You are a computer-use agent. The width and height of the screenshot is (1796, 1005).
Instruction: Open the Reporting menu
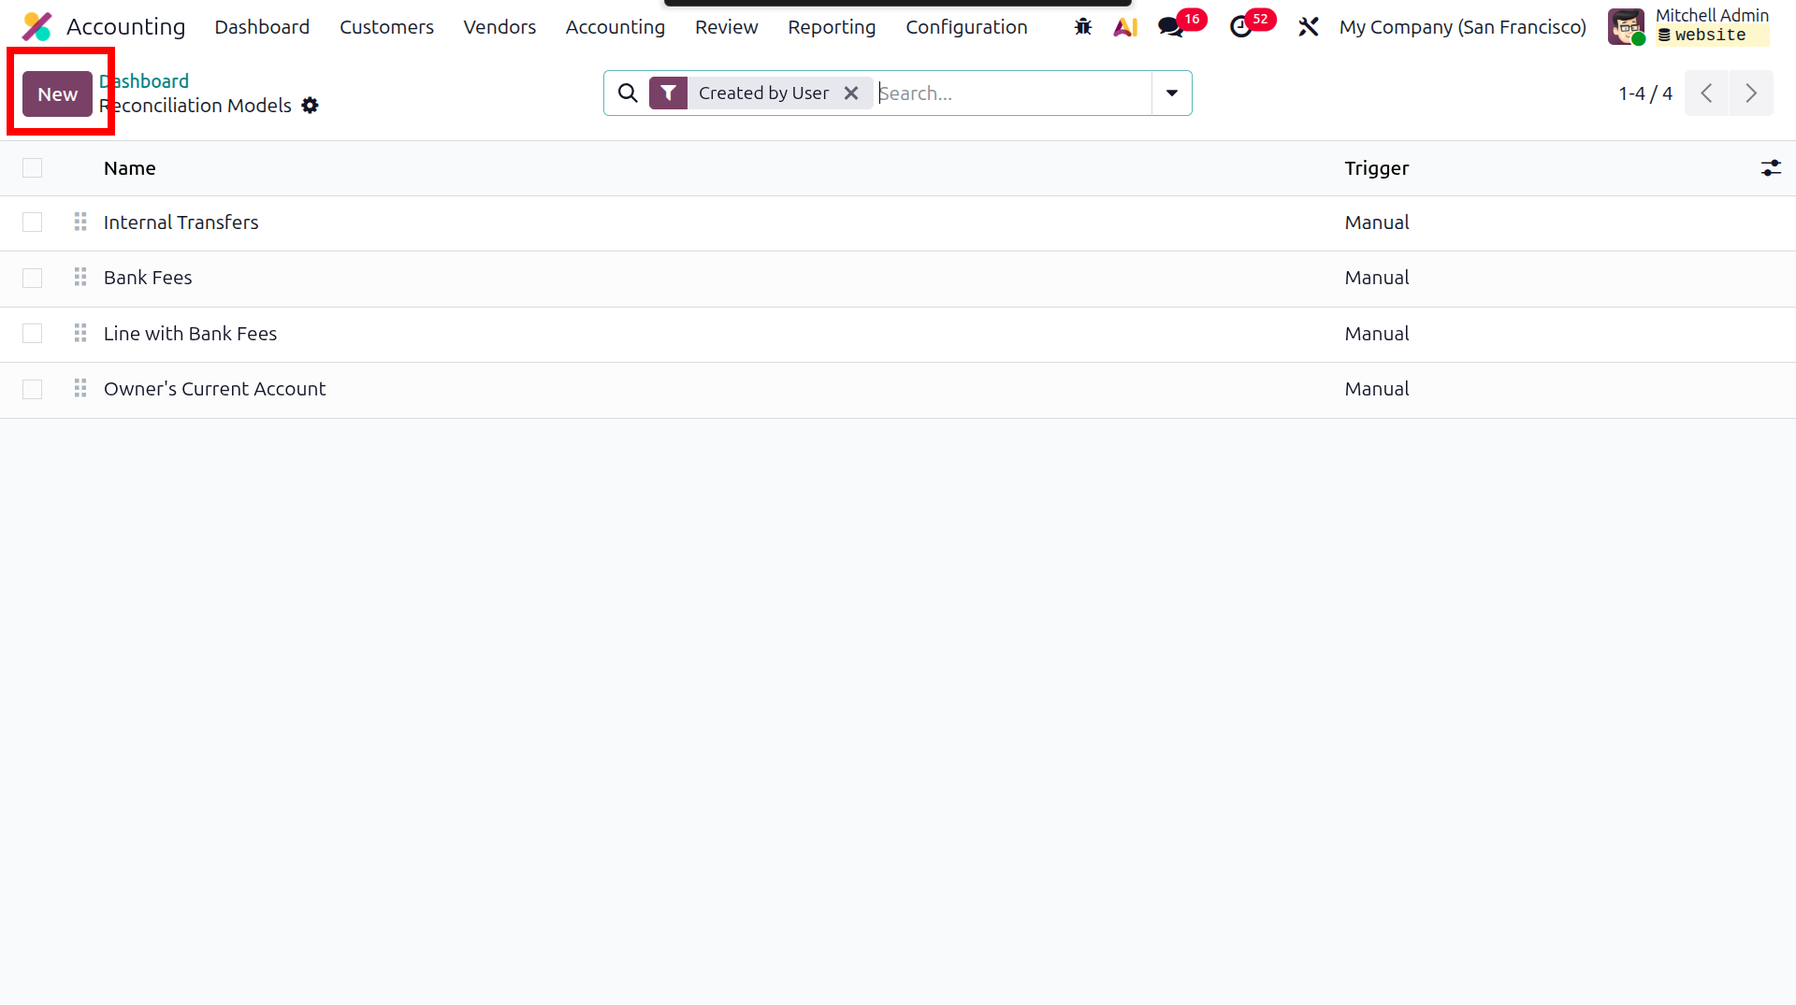(832, 27)
